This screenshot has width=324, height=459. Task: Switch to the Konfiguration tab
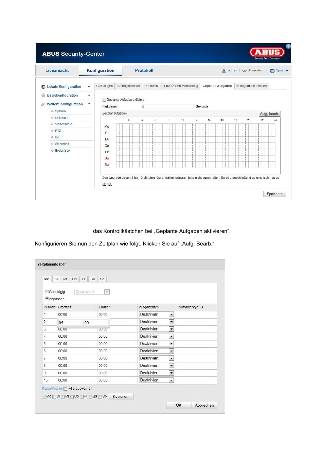point(101,71)
